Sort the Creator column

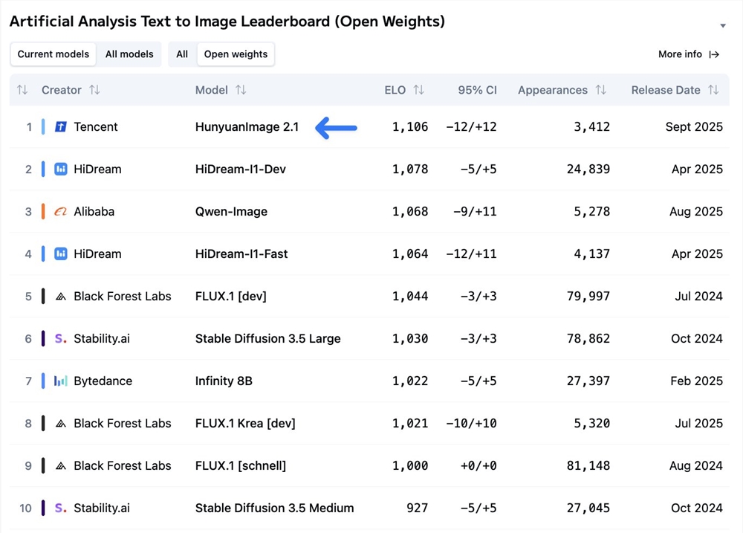pyautogui.click(x=94, y=90)
